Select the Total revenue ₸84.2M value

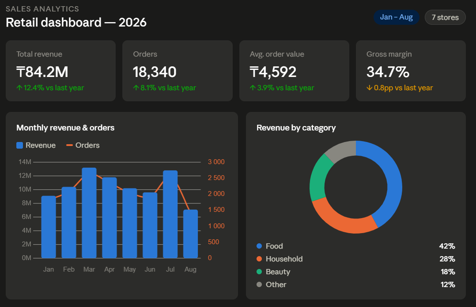(42, 72)
